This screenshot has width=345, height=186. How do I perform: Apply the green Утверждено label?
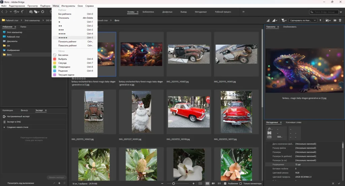[x=74, y=67]
